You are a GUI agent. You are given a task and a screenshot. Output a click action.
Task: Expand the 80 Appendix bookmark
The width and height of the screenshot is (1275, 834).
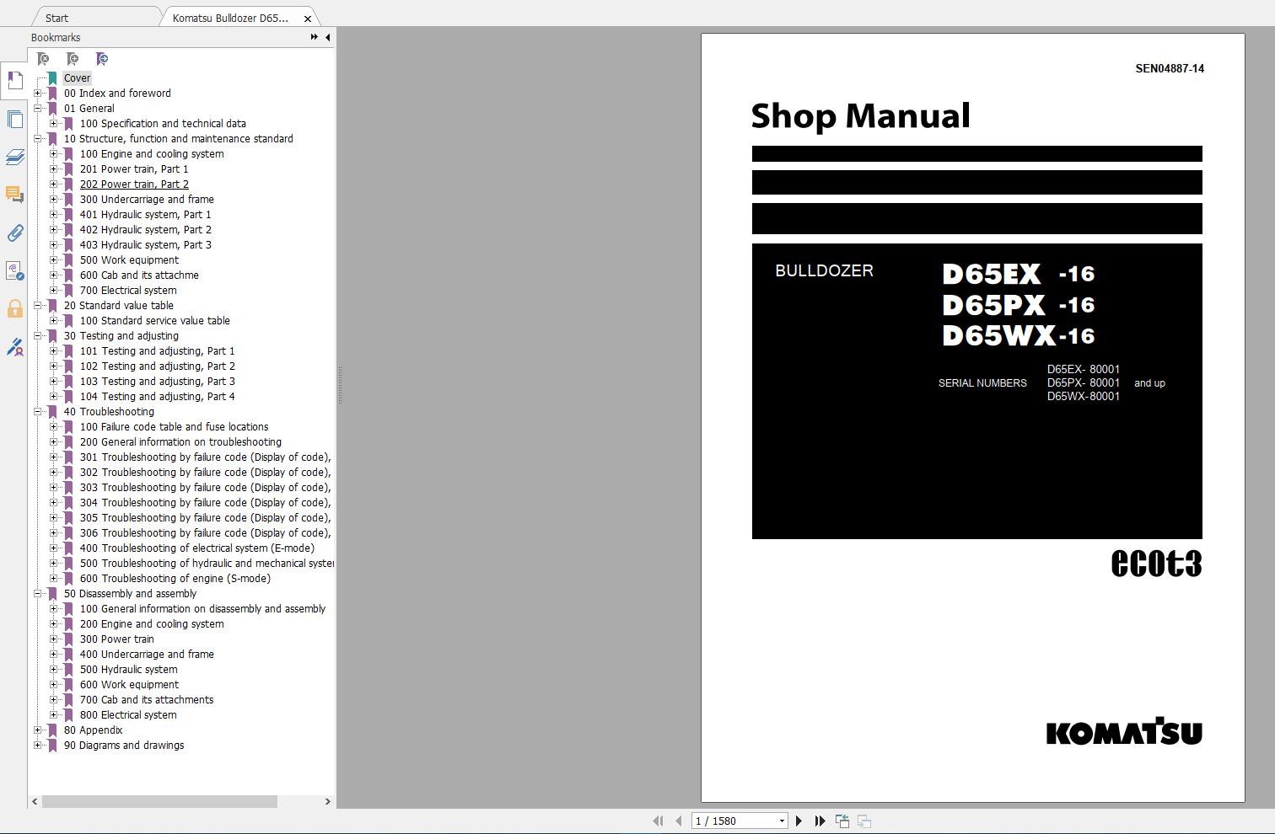(x=38, y=730)
